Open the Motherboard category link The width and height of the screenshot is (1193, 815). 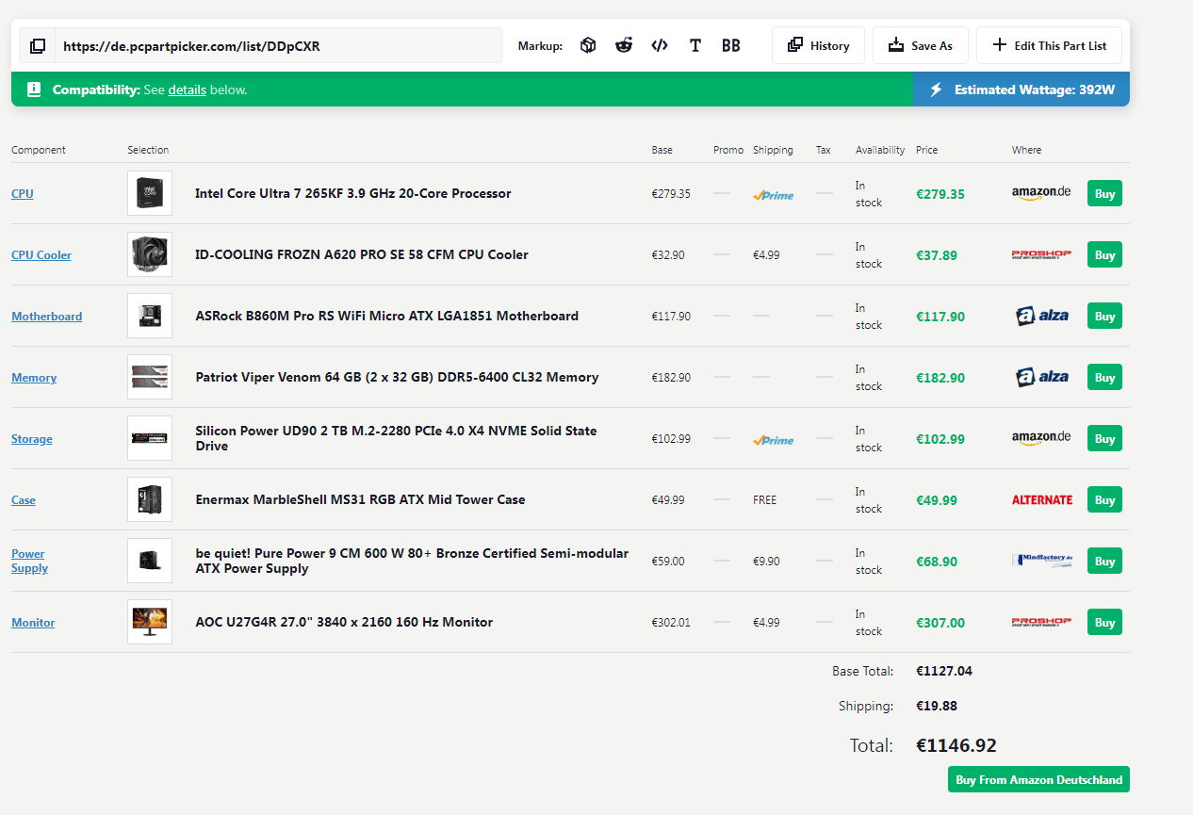(46, 317)
